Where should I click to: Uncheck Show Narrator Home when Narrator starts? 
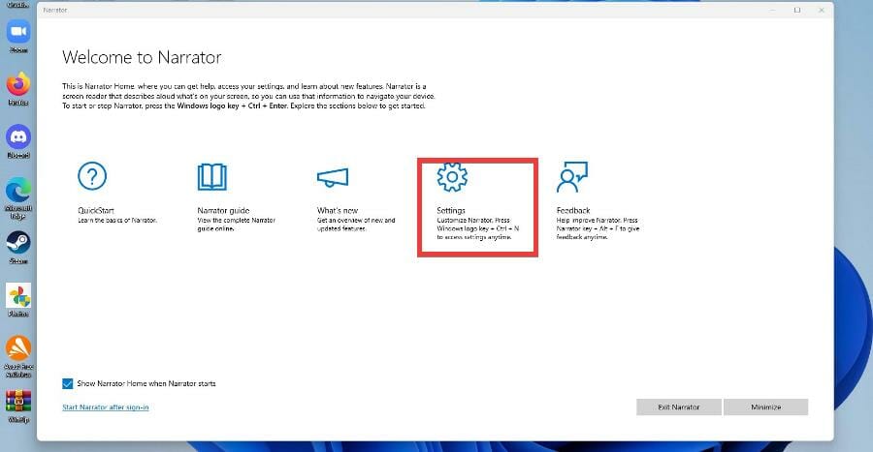tap(67, 383)
